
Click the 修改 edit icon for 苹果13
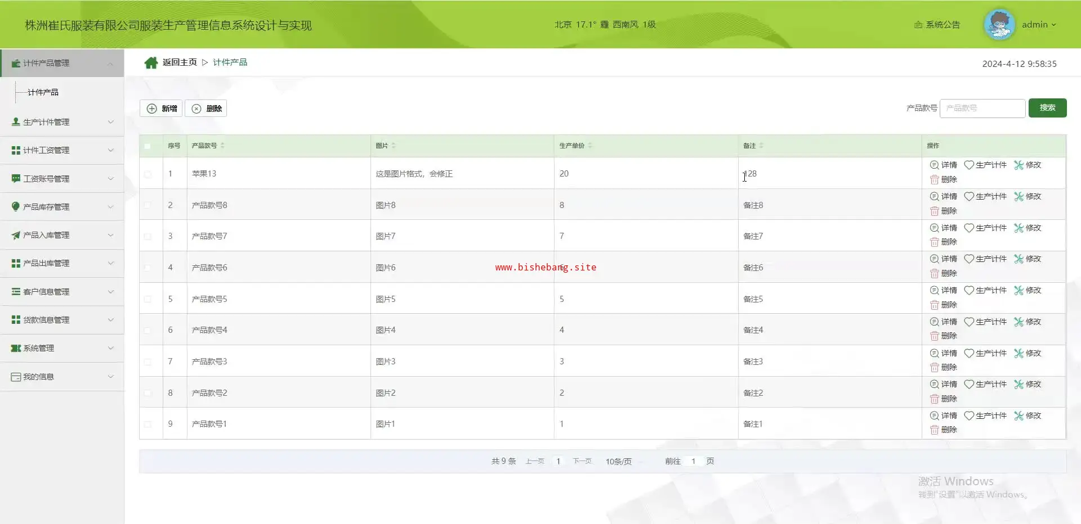click(x=1019, y=165)
